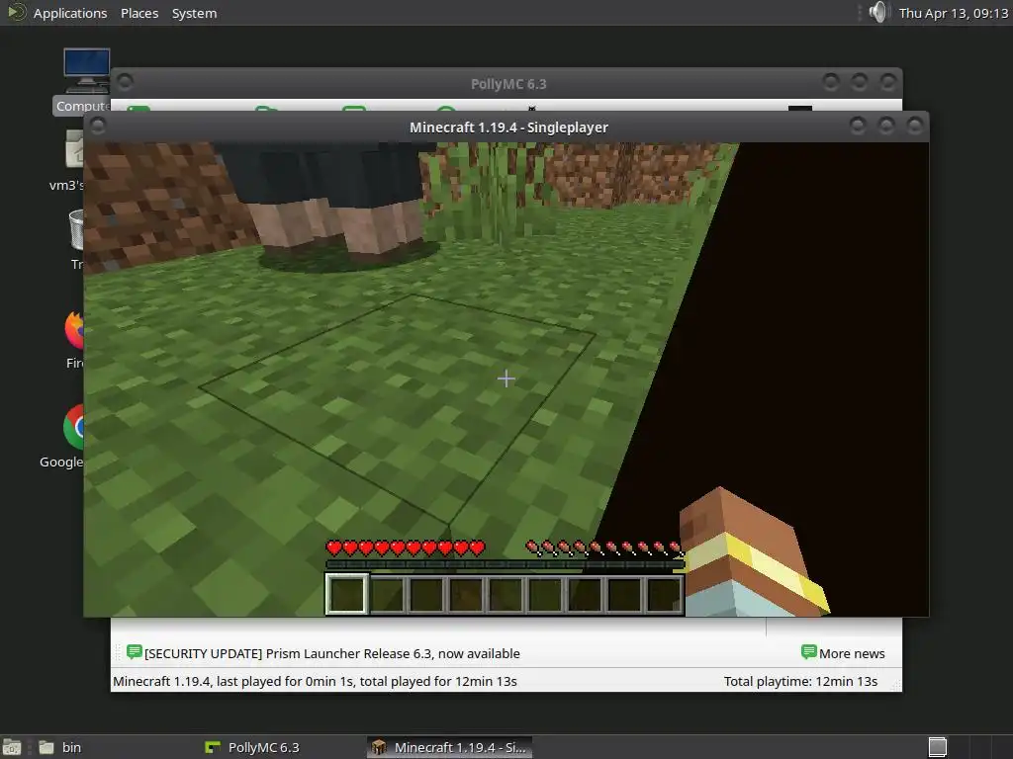Minimize the Minecraft window
This screenshot has width=1013, height=759.
[x=858, y=126]
